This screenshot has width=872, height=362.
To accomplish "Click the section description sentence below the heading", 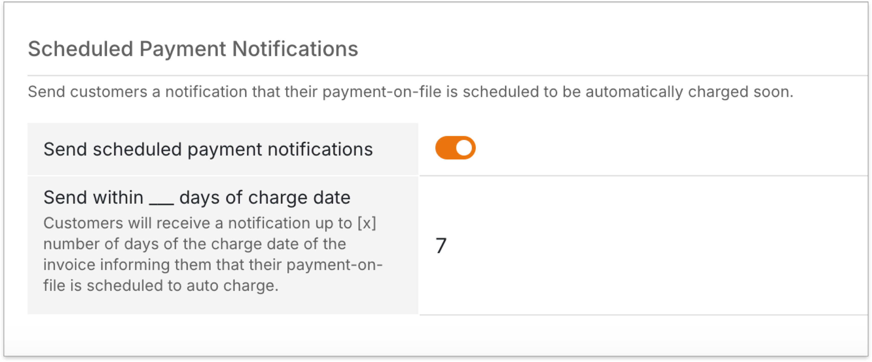I will (x=410, y=92).
